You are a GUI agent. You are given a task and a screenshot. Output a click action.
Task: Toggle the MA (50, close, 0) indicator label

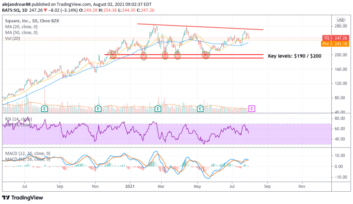(21, 32)
